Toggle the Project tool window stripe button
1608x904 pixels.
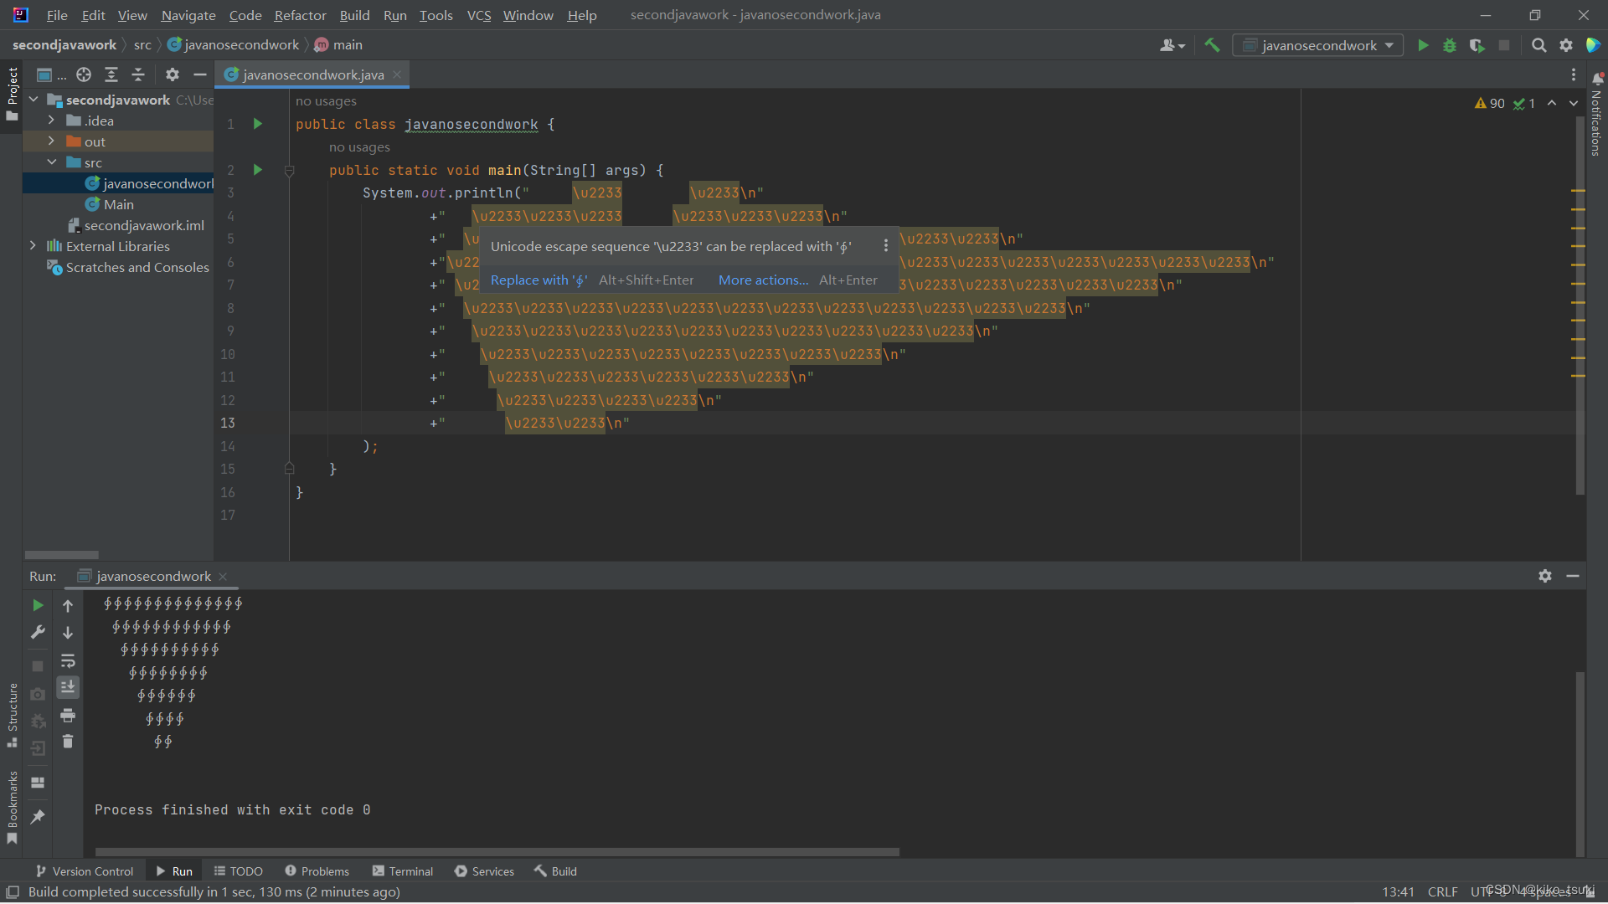pyautogui.click(x=12, y=93)
